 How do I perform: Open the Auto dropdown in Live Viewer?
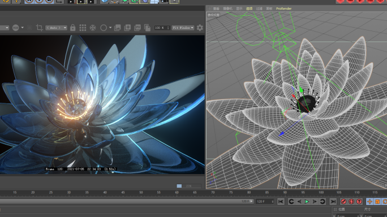point(57,28)
